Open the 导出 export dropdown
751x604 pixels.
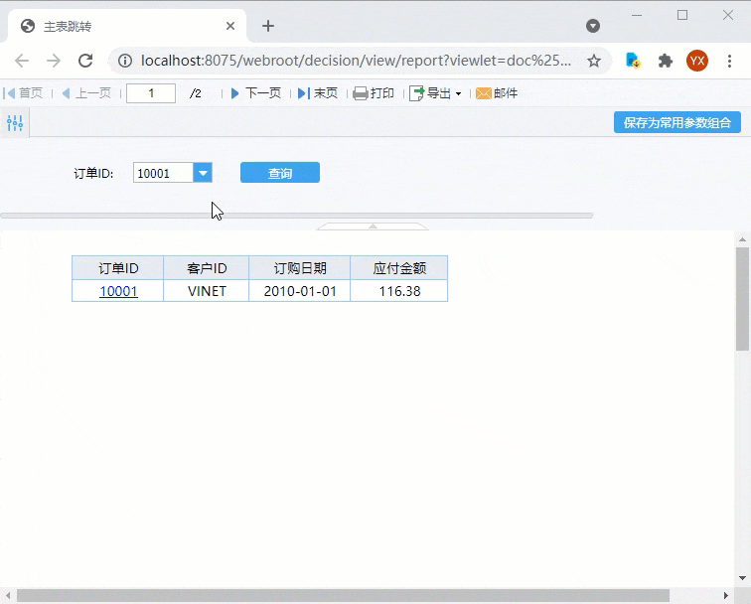(x=435, y=93)
